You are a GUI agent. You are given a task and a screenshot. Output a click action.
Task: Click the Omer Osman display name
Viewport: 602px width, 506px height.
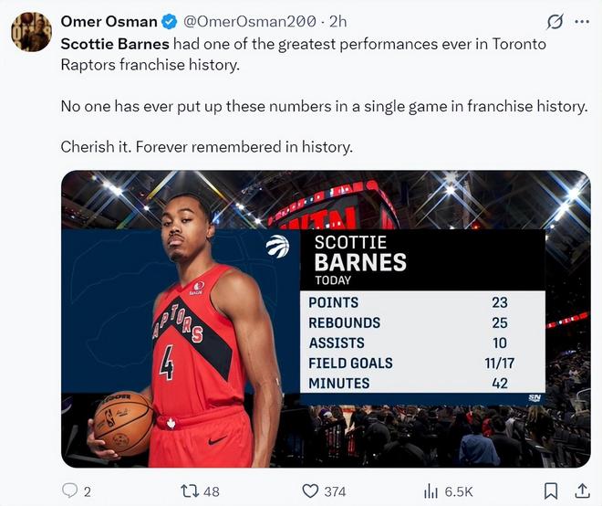pyautogui.click(x=108, y=22)
